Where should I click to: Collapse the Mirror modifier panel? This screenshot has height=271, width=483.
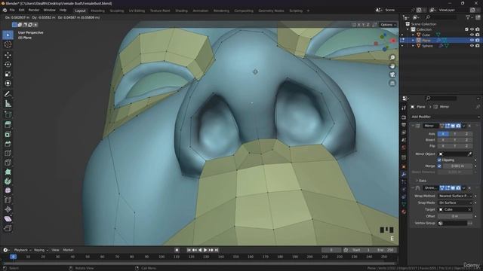tap(413, 126)
